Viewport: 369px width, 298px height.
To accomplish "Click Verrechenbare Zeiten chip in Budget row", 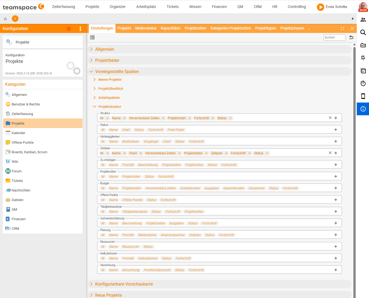I will click(x=160, y=188).
